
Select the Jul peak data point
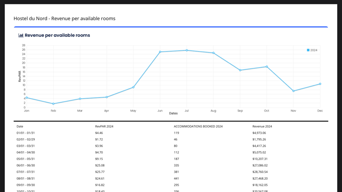tap(187, 50)
